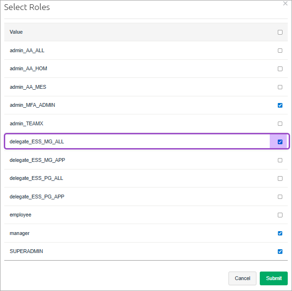Viewport: 292px width, 291px height.
Task: Check the select-all checkbox in Value header
Action: coord(280,32)
